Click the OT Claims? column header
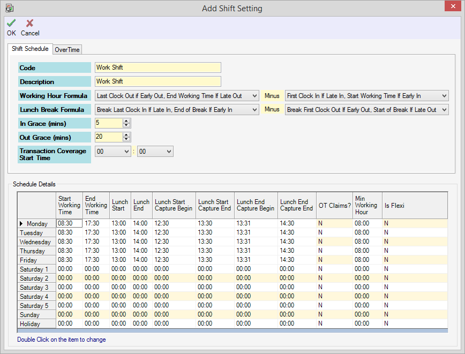 (x=334, y=205)
